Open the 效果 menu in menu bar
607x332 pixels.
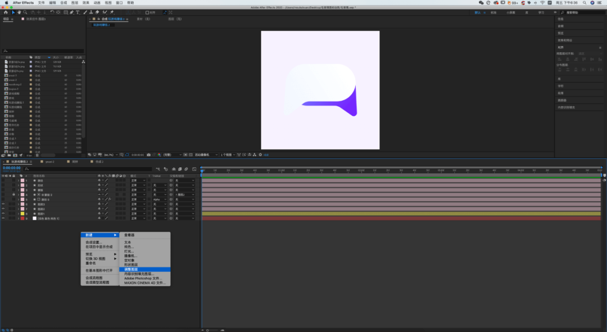click(x=86, y=3)
